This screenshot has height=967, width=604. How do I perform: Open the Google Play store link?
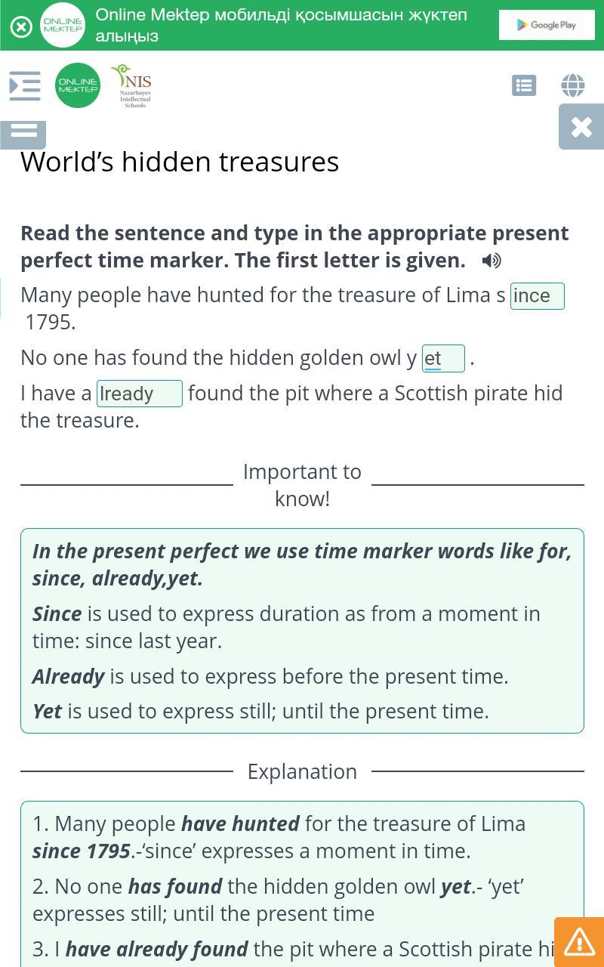(x=546, y=25)
